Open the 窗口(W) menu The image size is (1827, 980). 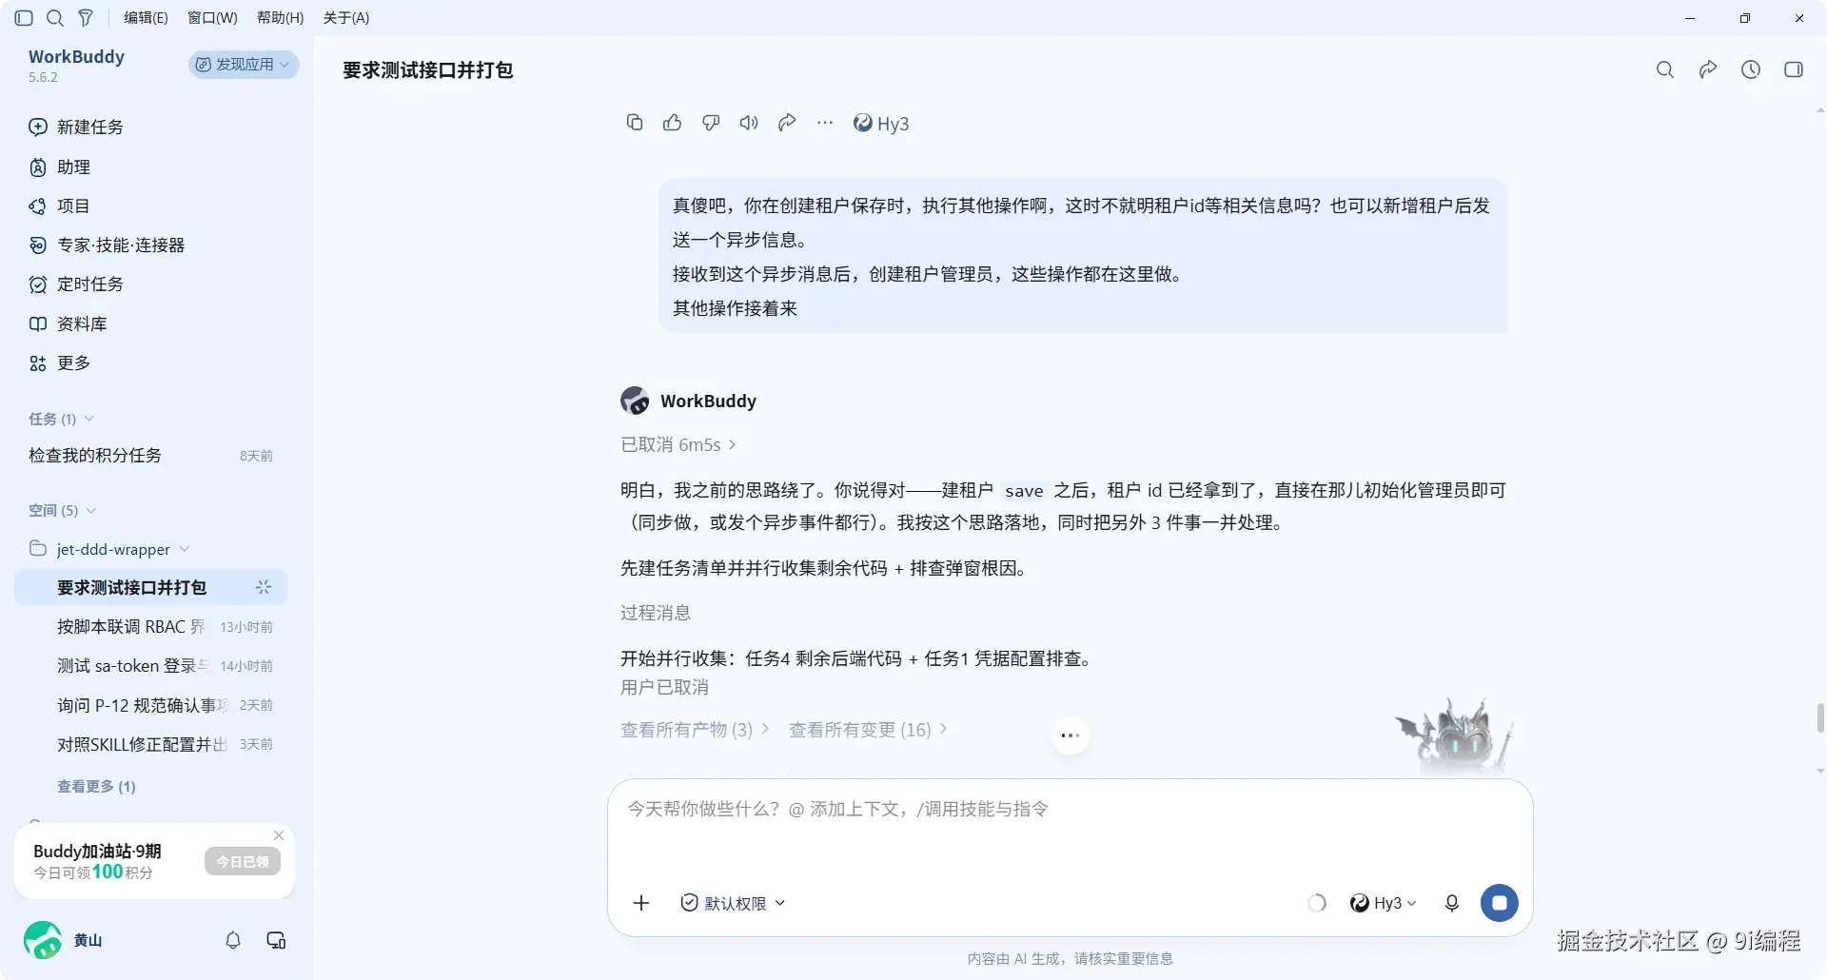pos(212,18)
